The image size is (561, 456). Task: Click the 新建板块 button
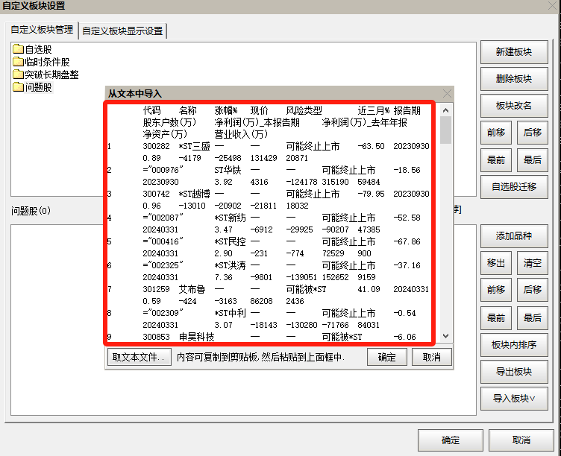point(514,52)
